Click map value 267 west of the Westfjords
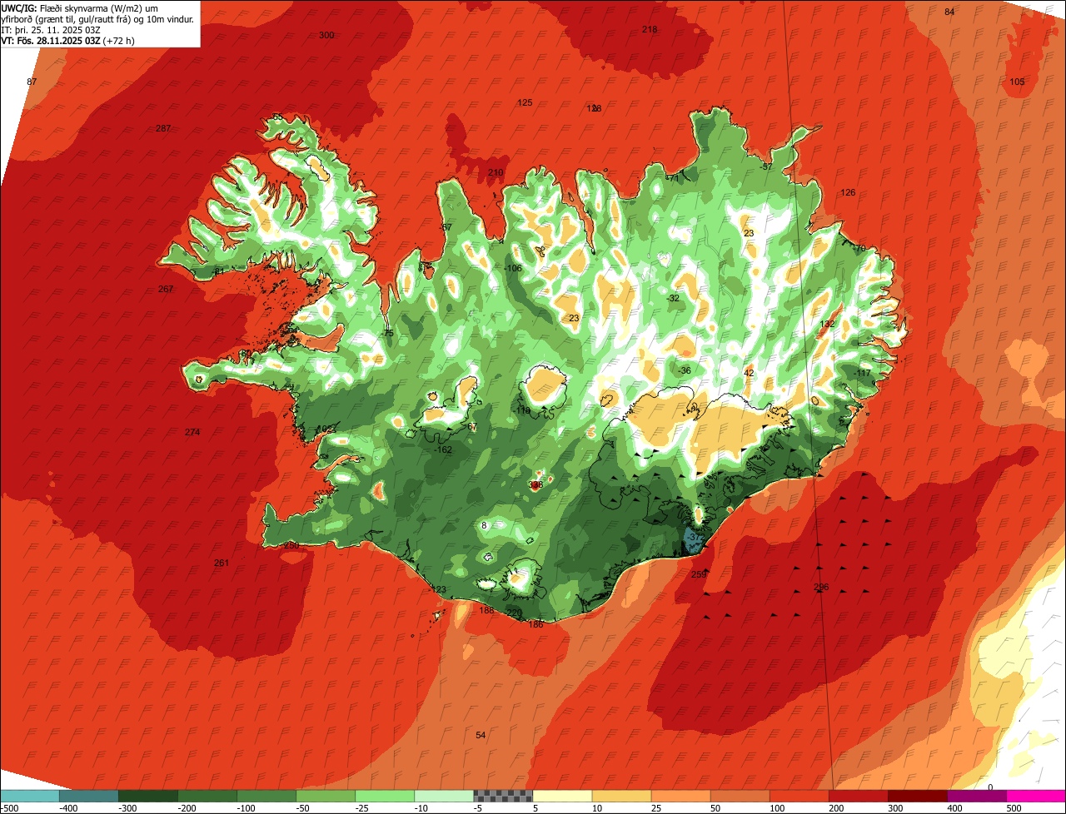Screen dimensions: 1066x814 (166, 289)
